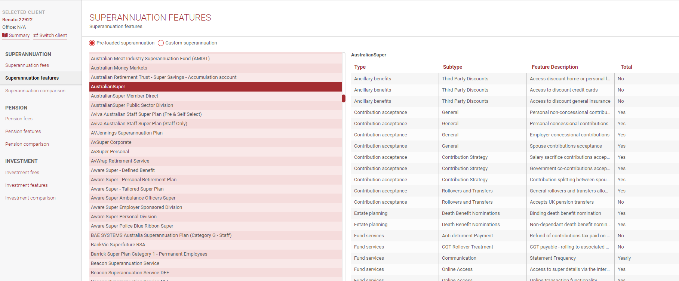Screen dimensions: 679x281
Task: Click Access to discount general insurance cell
Action: tap(570, 101)
